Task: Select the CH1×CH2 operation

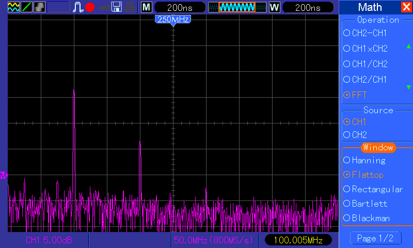Action: pyautogui.click(x=366, y=49)
